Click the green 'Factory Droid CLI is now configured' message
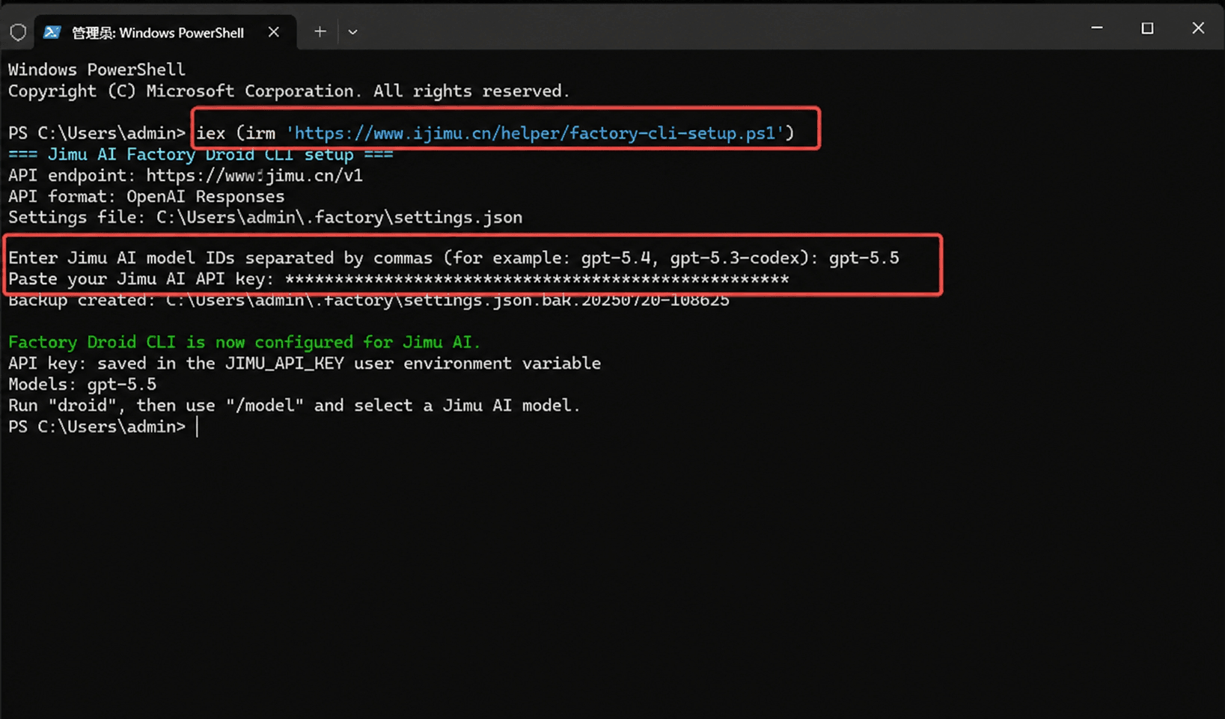Screen dimensions: 1225x719 (x=244, y=343)
